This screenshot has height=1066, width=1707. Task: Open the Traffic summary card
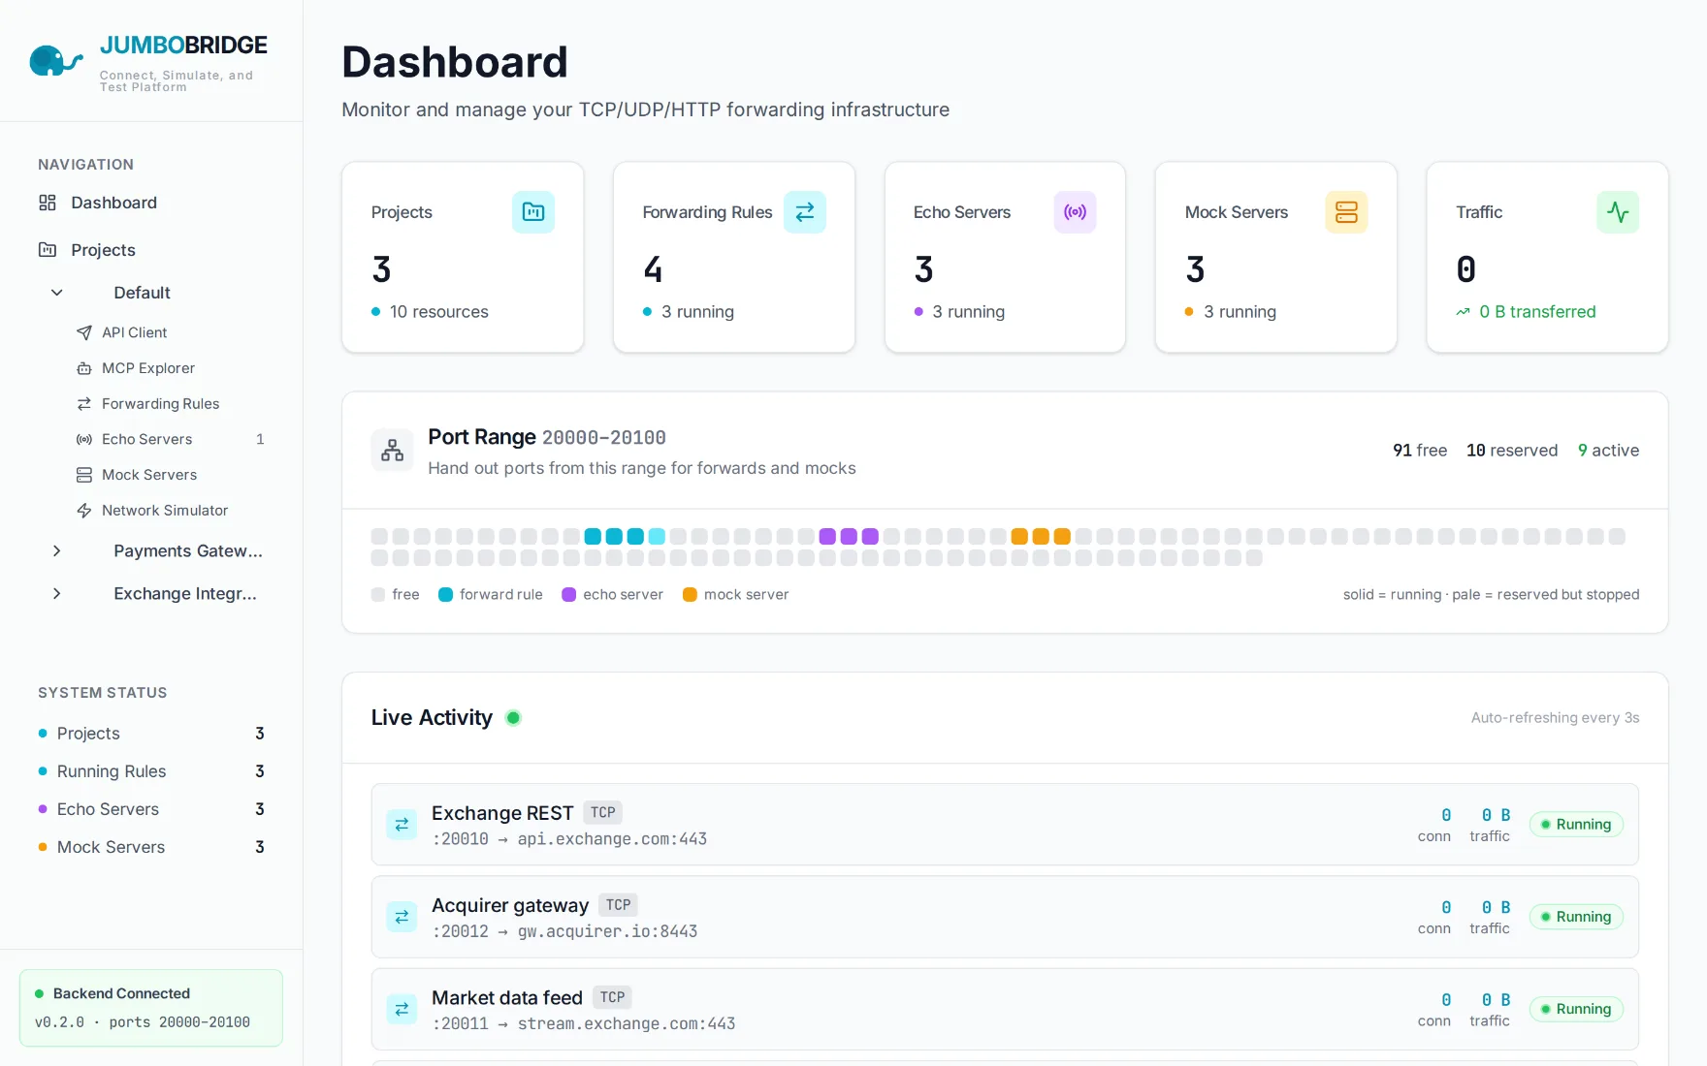[1547, 257]
